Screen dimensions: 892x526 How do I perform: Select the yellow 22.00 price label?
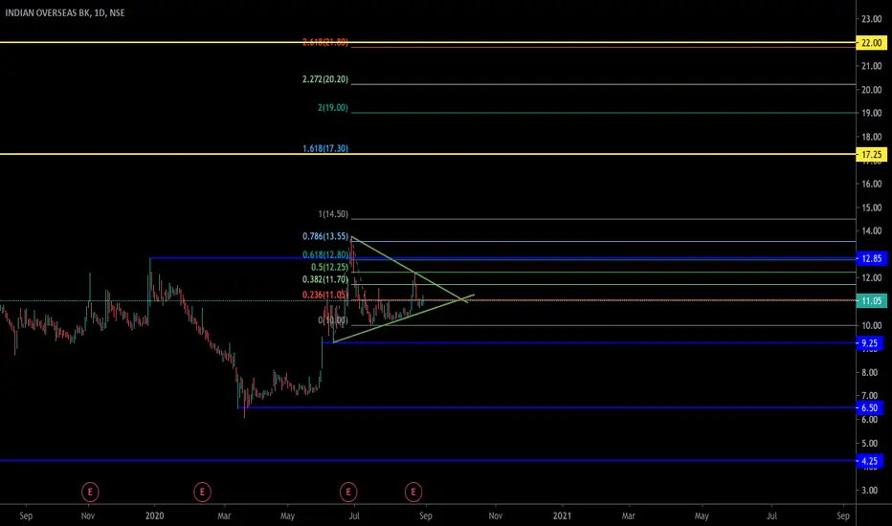(871, 43)
